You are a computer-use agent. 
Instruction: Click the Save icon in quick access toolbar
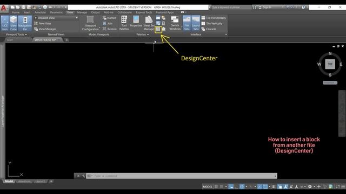point(23,7)
